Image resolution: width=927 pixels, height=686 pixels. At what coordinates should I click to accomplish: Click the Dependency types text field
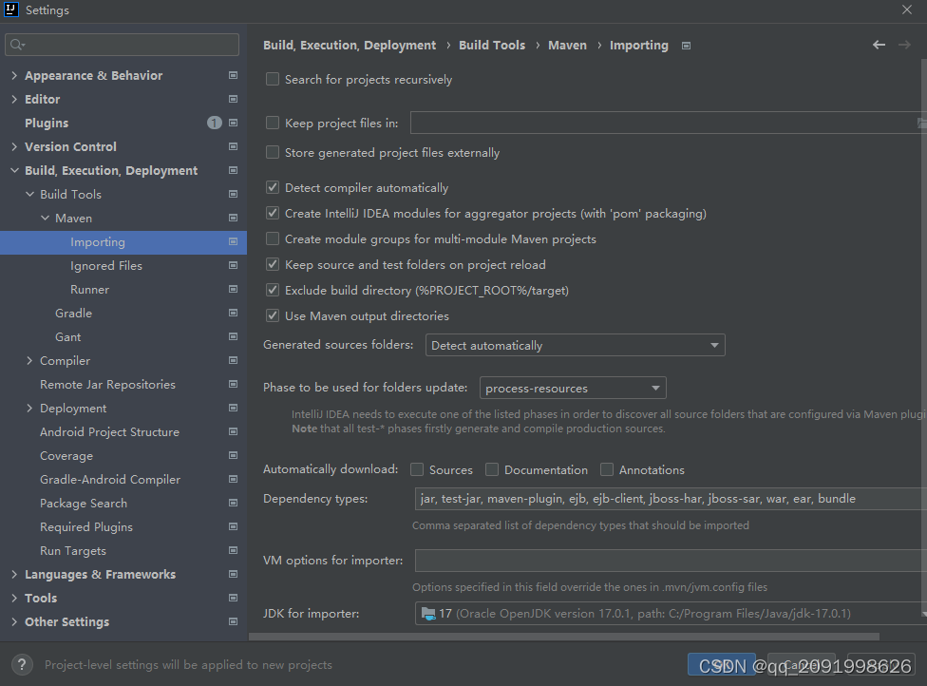671,499
